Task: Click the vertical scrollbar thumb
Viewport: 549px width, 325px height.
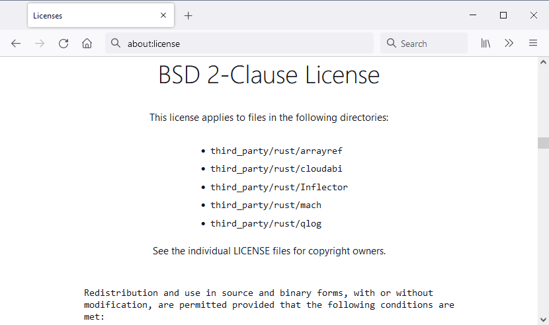Action: (543, 143)
